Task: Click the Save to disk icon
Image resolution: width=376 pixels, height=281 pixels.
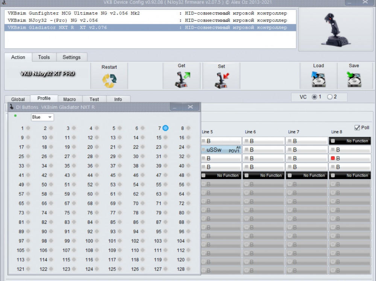Action: click(354, 80)
